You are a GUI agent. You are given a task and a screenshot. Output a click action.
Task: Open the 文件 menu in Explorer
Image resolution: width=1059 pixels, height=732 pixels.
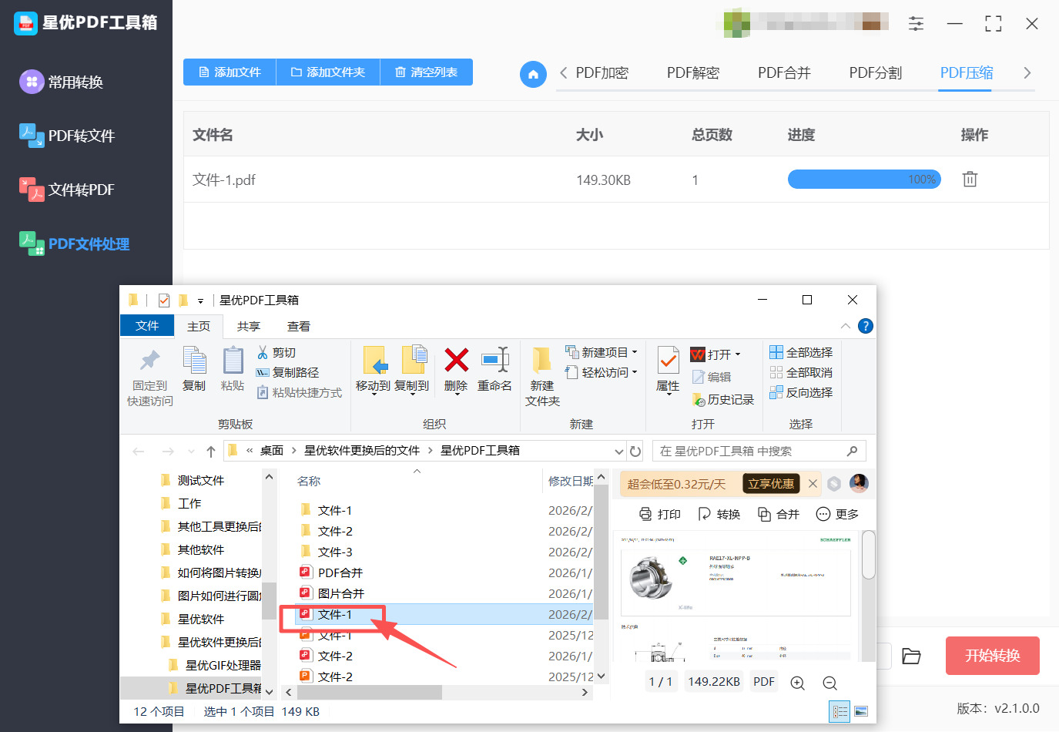click(x=147, y=326)
